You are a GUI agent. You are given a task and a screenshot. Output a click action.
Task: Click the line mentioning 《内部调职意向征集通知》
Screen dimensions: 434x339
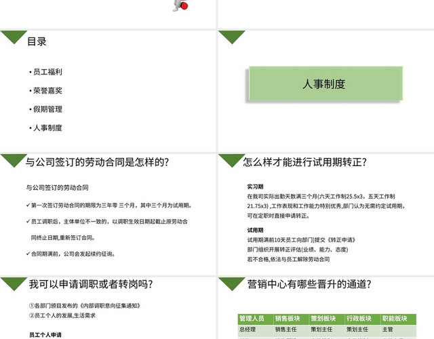[85, 306]
